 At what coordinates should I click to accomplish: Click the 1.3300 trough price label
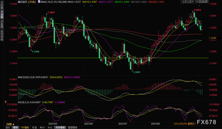36,52
